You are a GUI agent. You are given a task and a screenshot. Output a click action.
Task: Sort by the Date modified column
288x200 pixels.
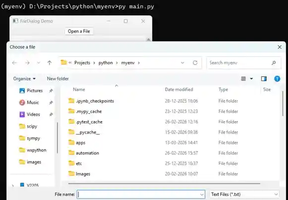179,89
